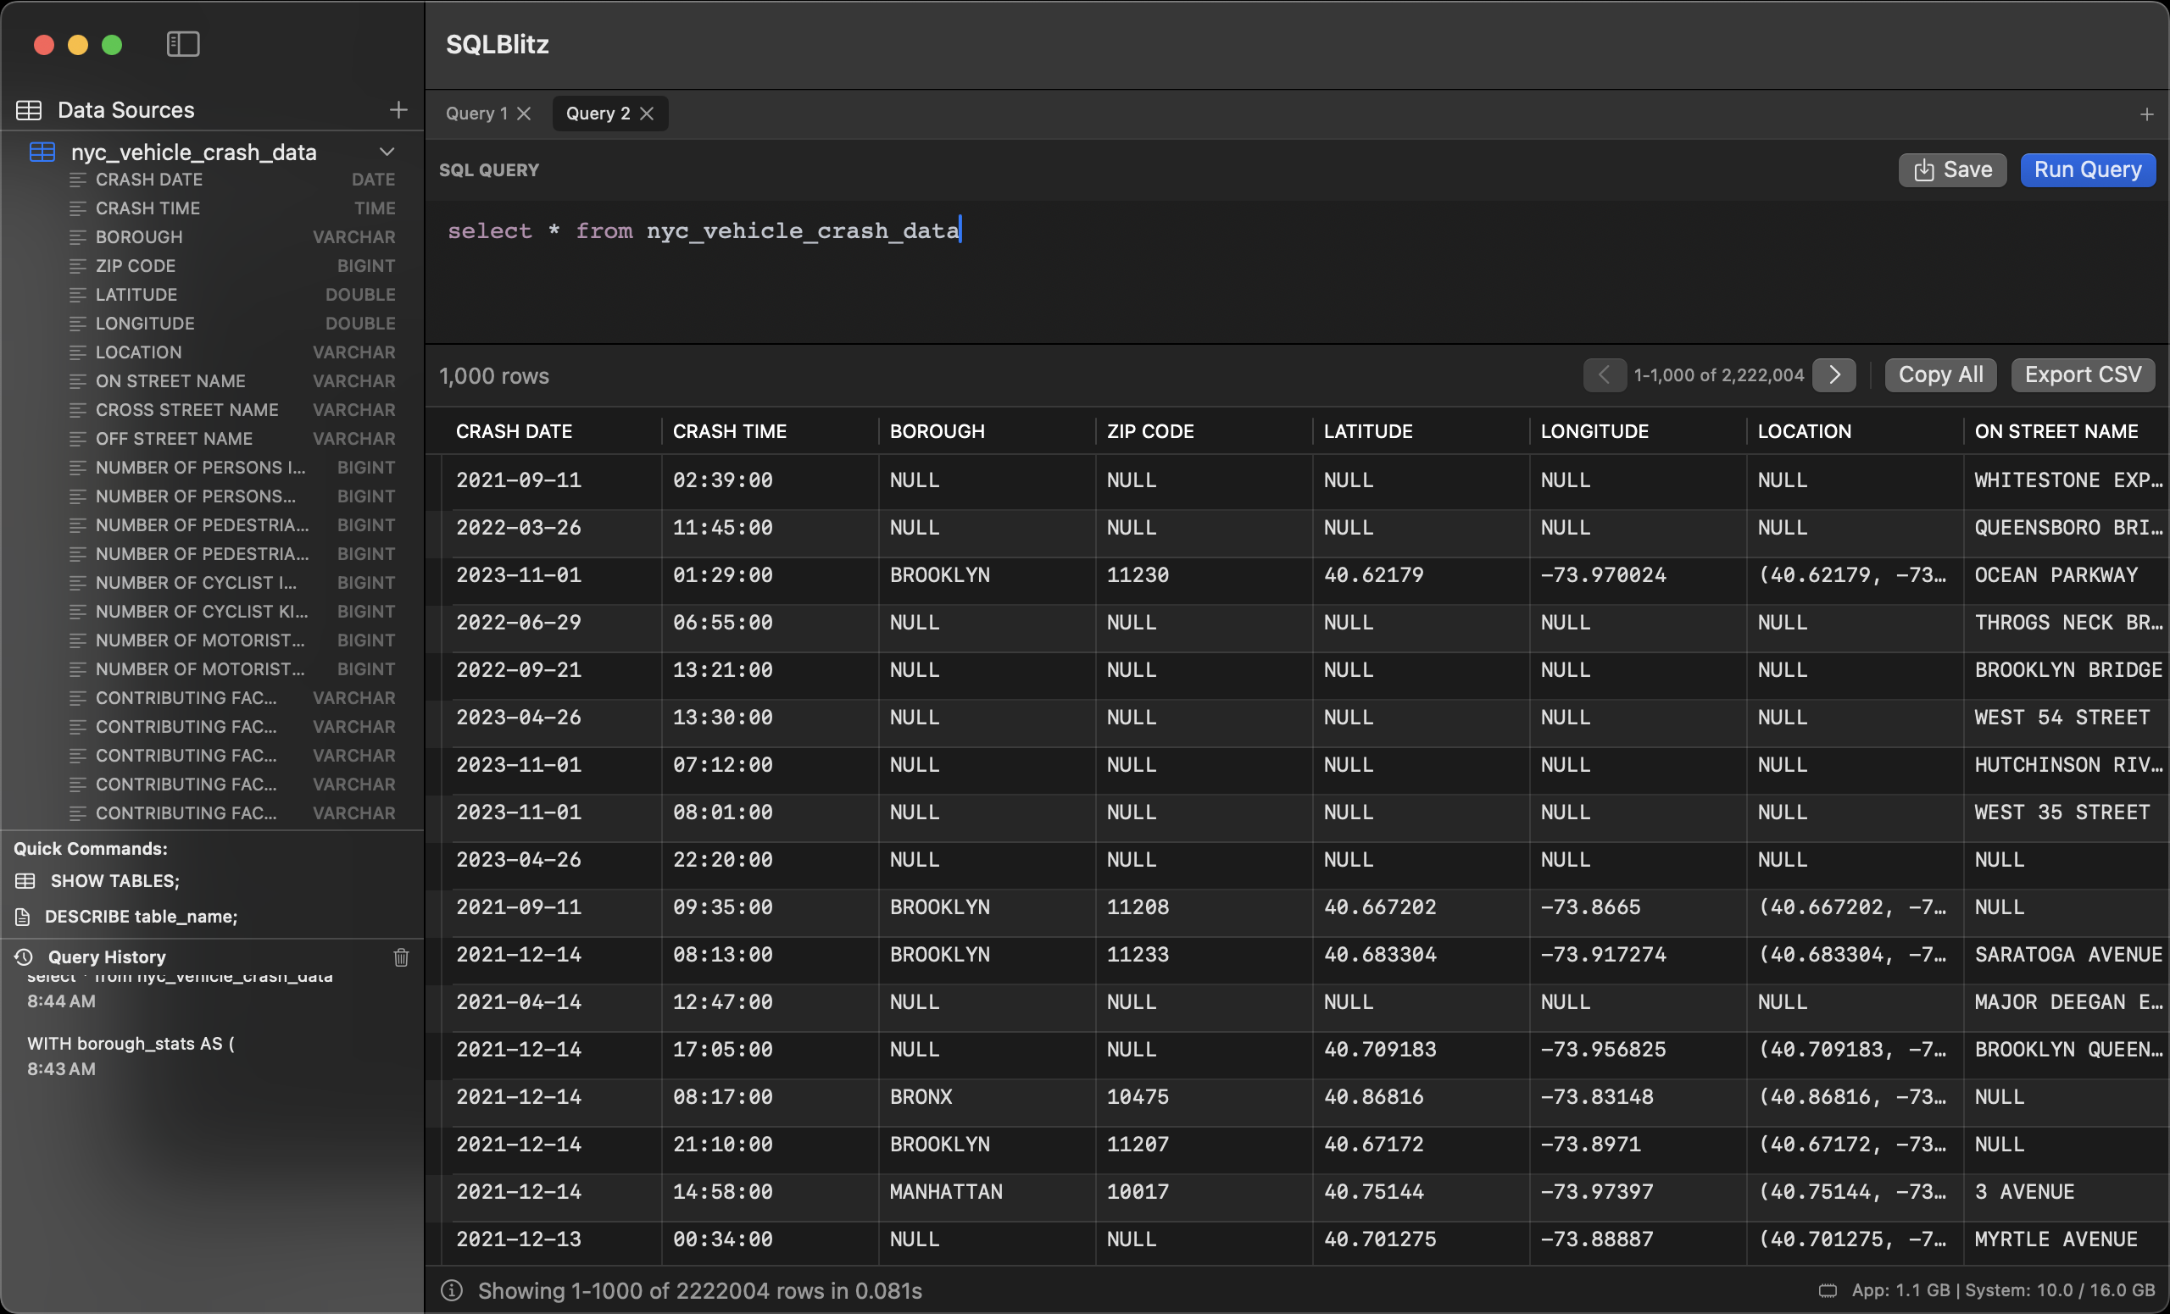Clear query history with the trash icon
Viewport: 2170px width, 1314px height.
click(x=401, y=957)
